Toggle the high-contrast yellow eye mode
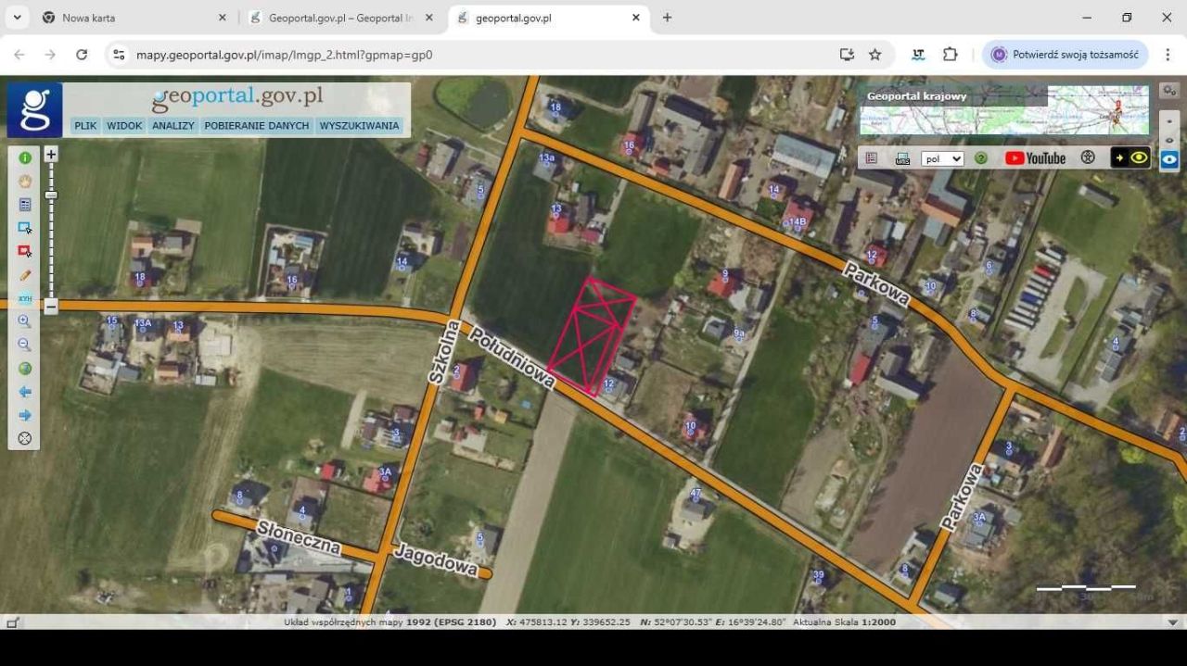 point(1130,158)
